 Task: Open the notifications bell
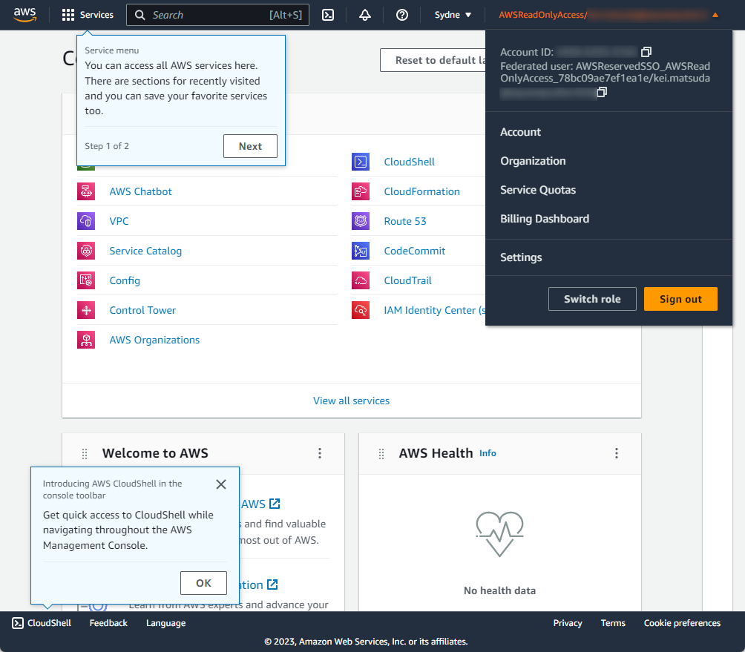(365, 15)
